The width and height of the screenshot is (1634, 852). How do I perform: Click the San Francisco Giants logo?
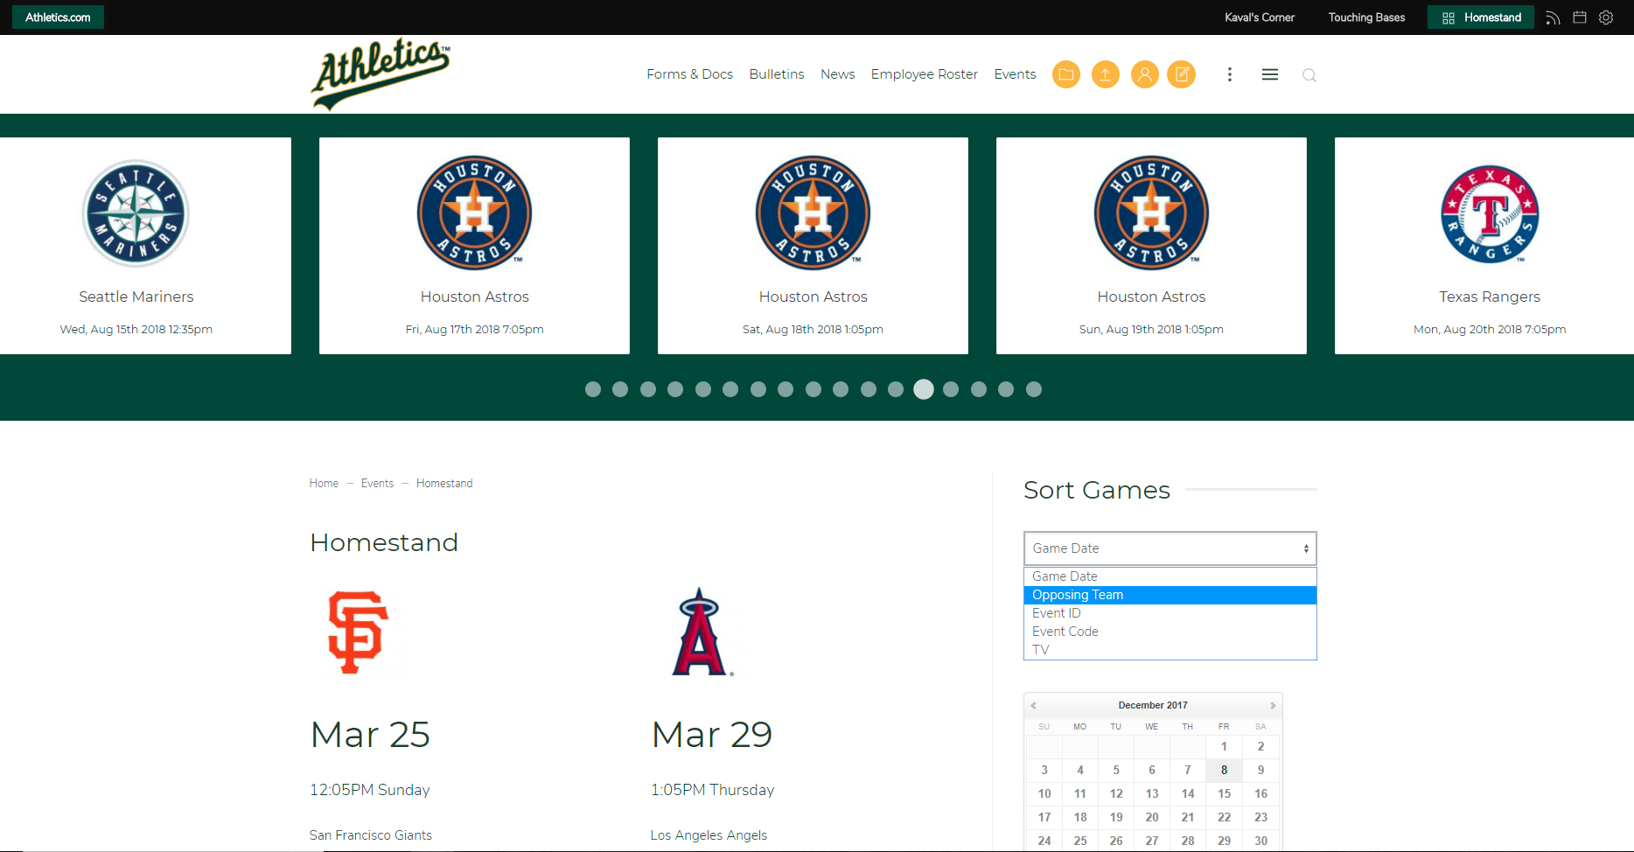pyautogui.click(x=359, y=632)
